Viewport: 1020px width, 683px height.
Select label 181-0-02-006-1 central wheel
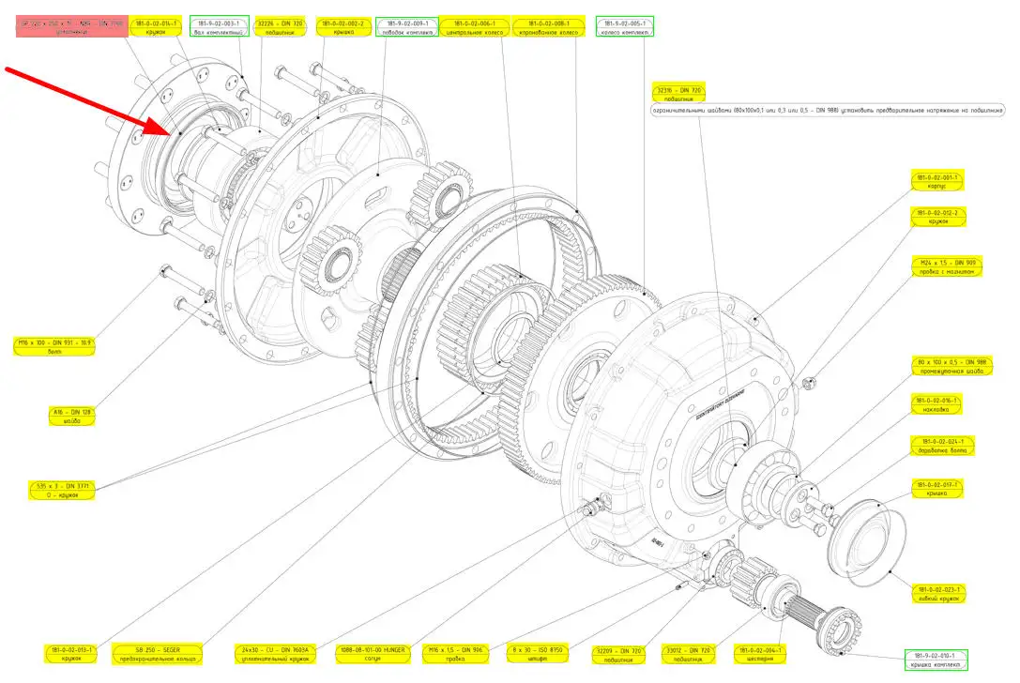coord(473,26)
